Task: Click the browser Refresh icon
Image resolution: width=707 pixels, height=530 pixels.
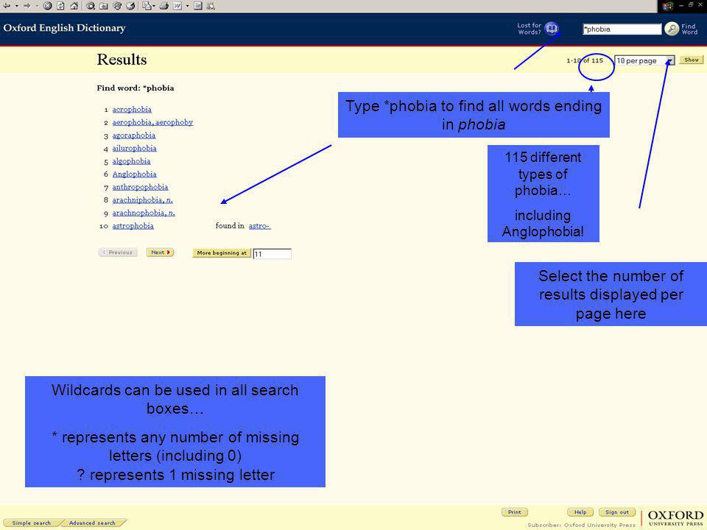Action: (x=60, y=6)
